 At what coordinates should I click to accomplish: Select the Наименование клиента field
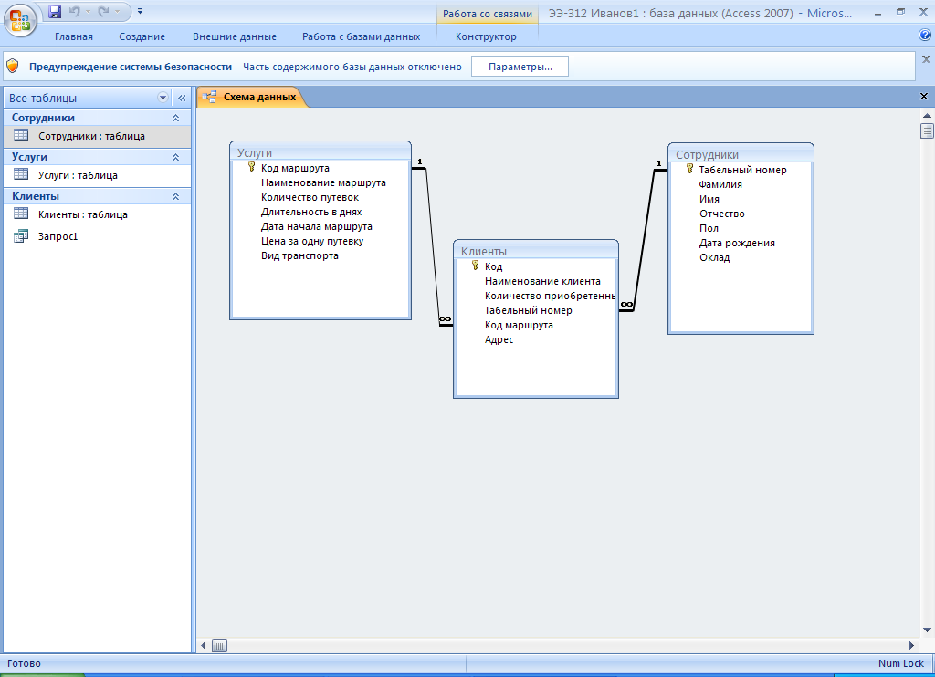542,281
